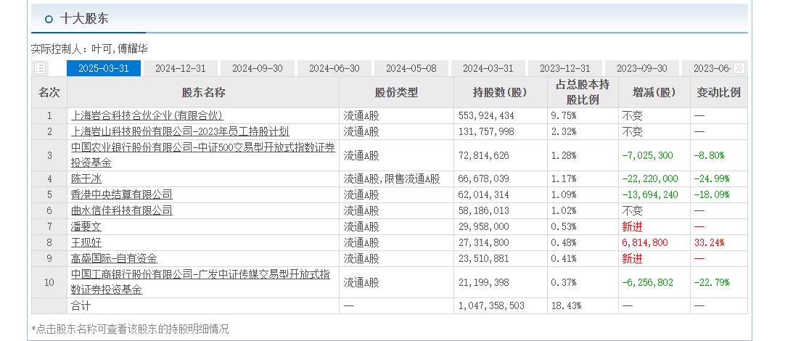Click the 变动比例 column header
This screenshot has width=801, height=341.
[x=719, y=92]
